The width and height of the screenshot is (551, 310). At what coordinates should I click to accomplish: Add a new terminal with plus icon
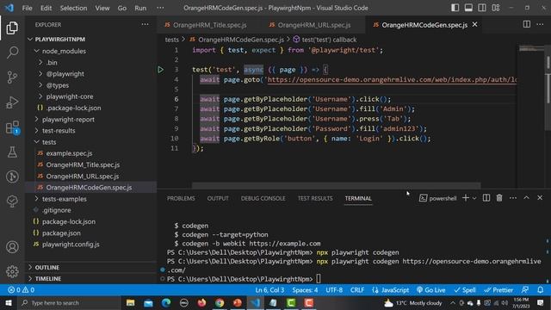465,198
